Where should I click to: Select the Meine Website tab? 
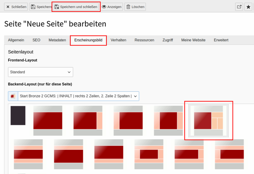click(193, 40)
